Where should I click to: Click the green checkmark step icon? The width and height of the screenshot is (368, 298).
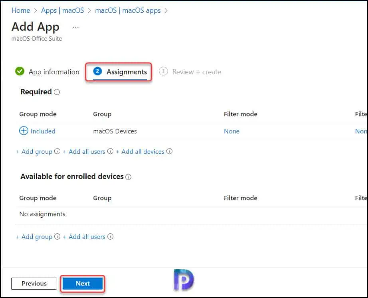click(20, 71)
